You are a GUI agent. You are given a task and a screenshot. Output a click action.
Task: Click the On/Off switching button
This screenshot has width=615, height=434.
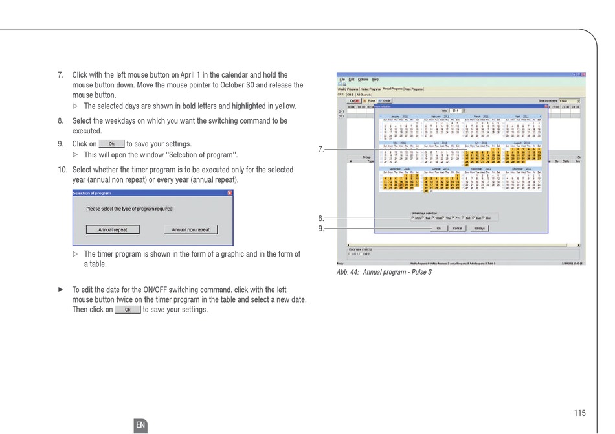353,101
